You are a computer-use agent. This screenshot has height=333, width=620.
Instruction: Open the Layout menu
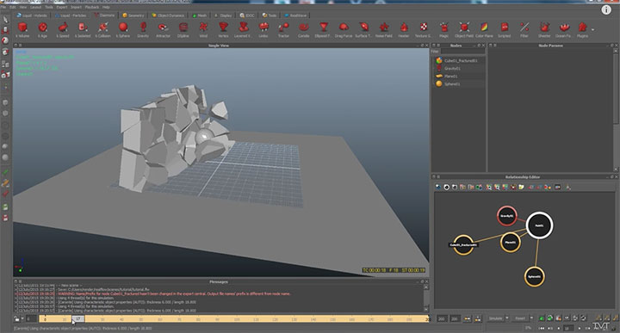click(x=35, y=7)
